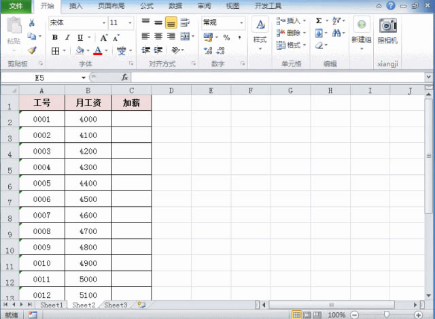The width and height of the screenshot is (435, 319).
Task: Click the AutoSum sigma icon
Action: (x=319, y=20)
